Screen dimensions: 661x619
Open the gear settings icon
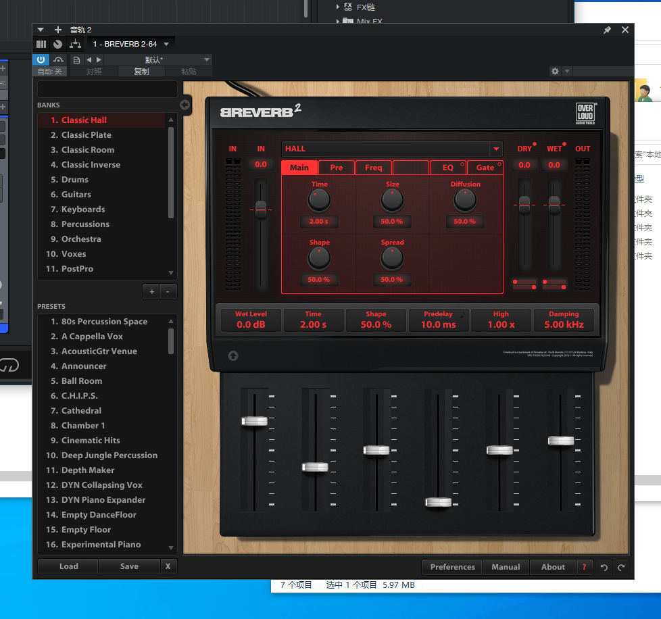(x=555, y=71)
